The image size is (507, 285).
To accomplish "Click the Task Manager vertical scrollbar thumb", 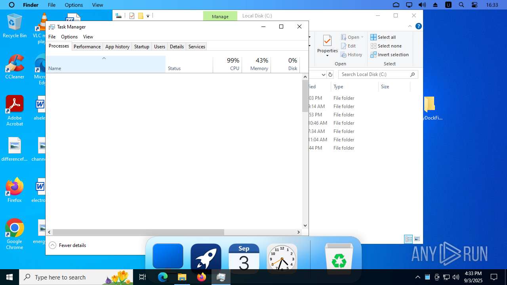I will tap(305, 96).
